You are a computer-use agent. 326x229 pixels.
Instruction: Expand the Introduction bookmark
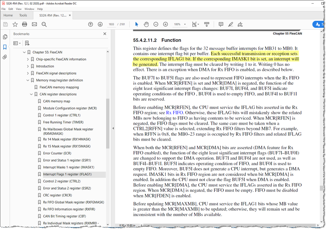tap(28, 66)
